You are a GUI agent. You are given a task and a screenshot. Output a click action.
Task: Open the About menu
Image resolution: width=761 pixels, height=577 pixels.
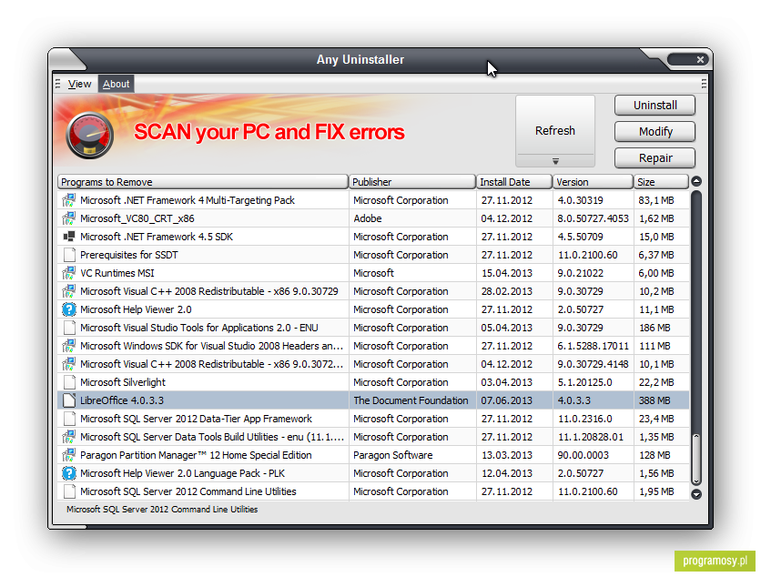pos(116,84)
